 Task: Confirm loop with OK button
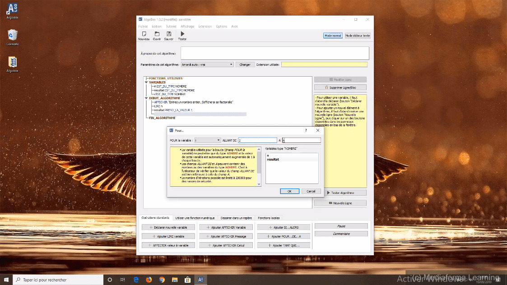(x=289, y=191)
